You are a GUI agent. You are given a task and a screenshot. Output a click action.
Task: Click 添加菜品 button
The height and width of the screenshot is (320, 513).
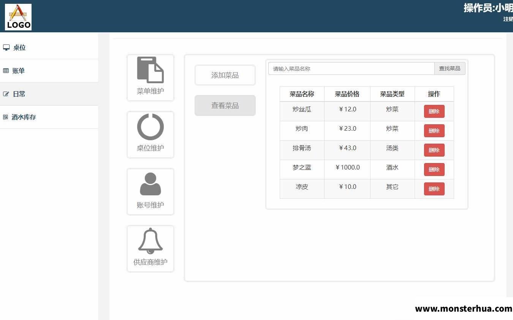225,75
